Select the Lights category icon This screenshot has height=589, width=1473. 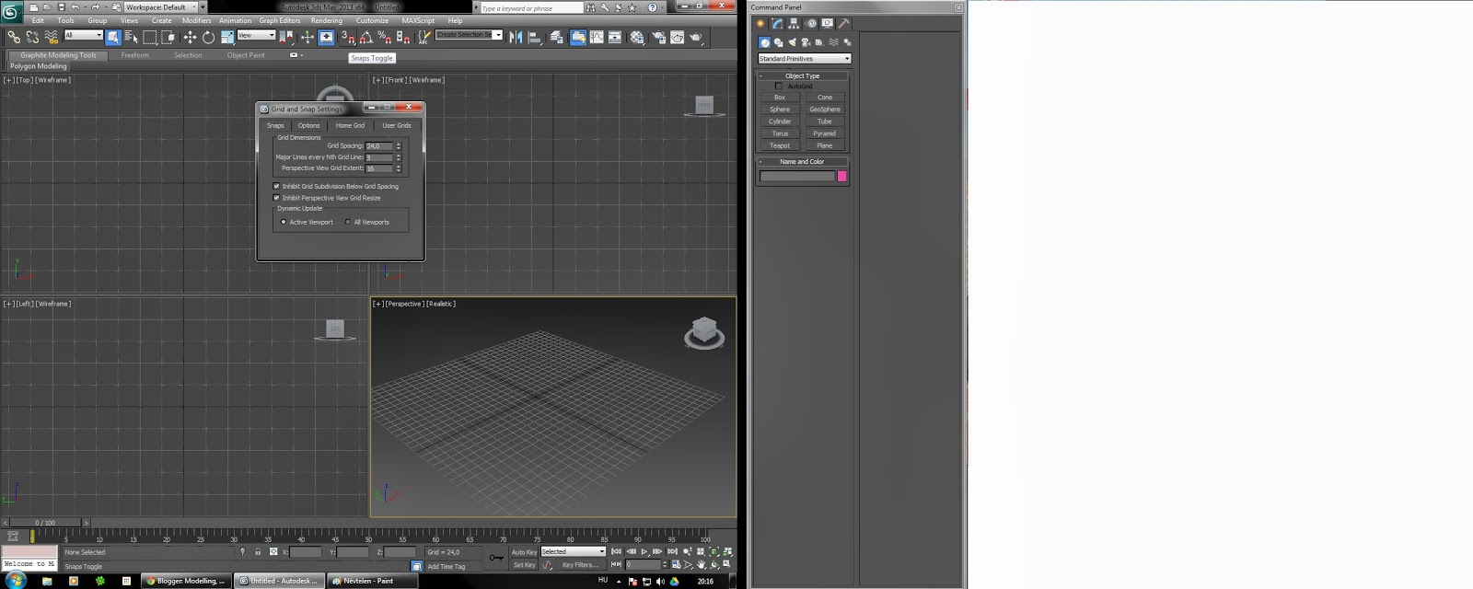coord(792,42)
